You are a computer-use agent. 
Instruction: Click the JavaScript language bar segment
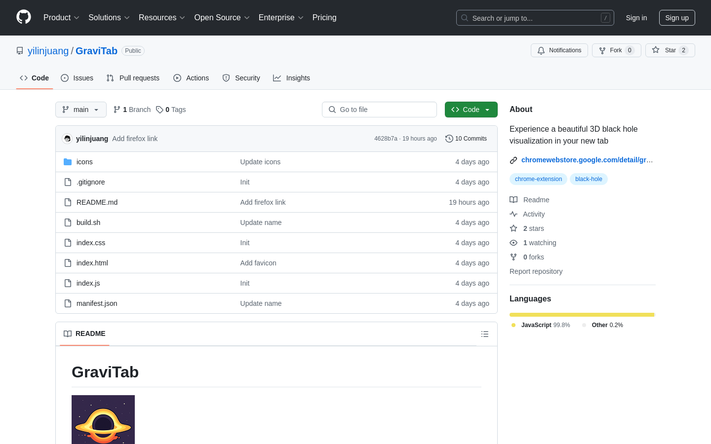(x=582, y=315)
